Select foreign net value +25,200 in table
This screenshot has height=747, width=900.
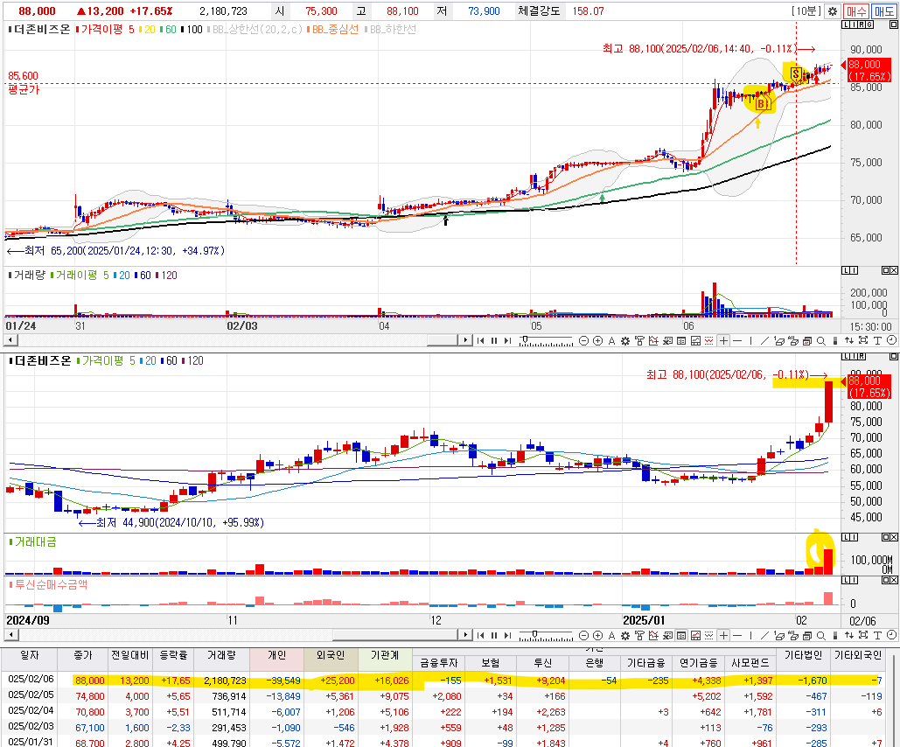pyautogui.click(x=337, y=681)
